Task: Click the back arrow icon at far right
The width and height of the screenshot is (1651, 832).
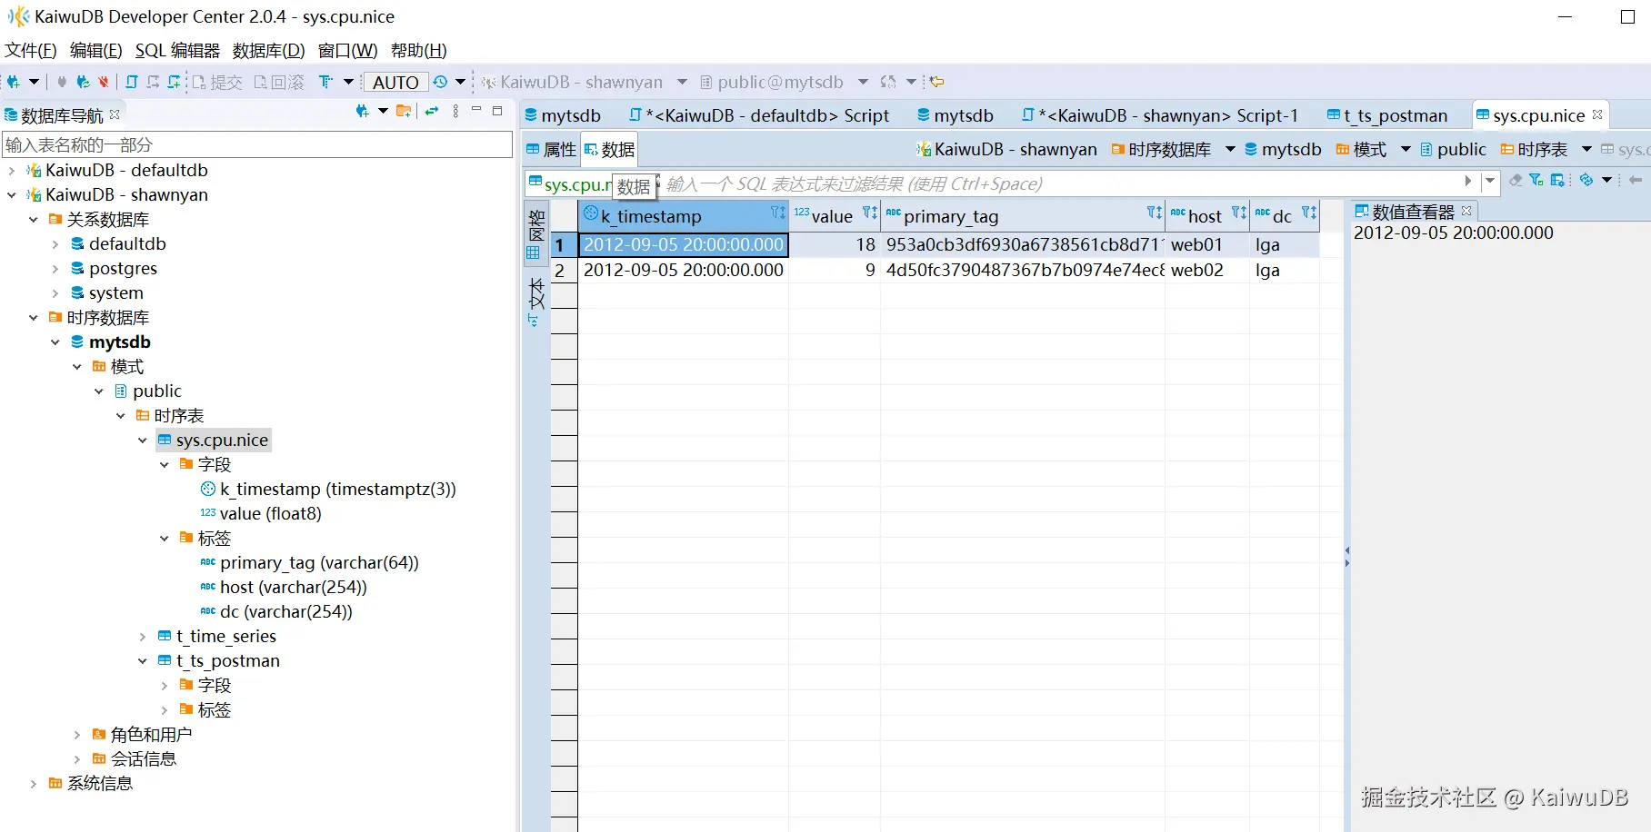Action: click(1636, 180)
